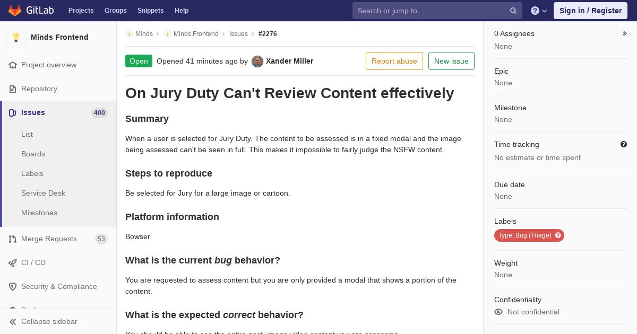637x334 pixels.
Task: Click Sign in / Register button
Action: click(x=590, y=11)
